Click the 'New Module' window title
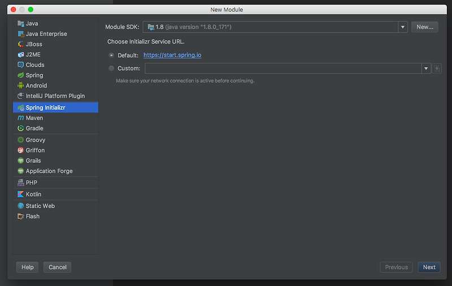This screenshot has width=452, height=286. pos(227,10)
